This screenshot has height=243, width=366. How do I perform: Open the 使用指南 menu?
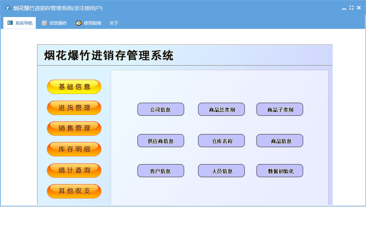(88, 23)
